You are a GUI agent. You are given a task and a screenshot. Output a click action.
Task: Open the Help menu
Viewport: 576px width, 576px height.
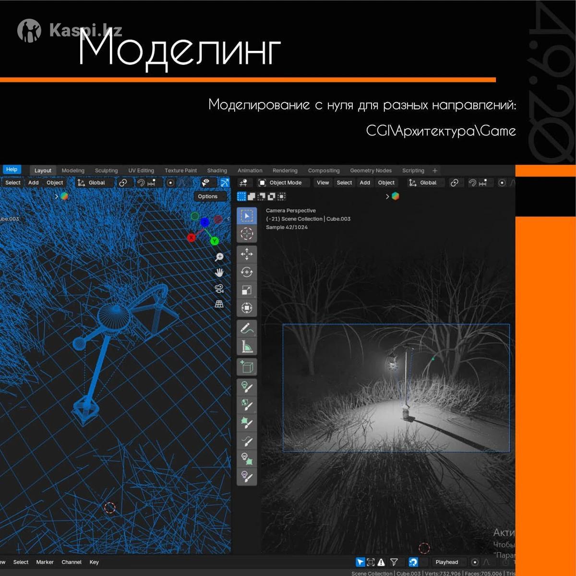pos(12,169)
